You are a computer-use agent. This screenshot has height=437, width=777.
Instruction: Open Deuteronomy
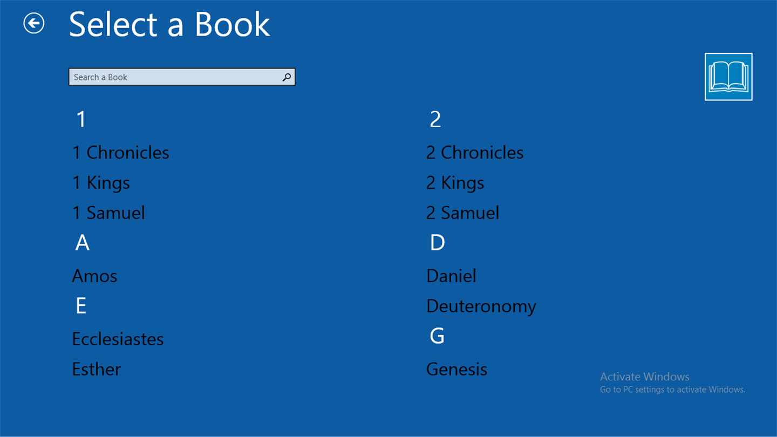[x=481, y=306]
